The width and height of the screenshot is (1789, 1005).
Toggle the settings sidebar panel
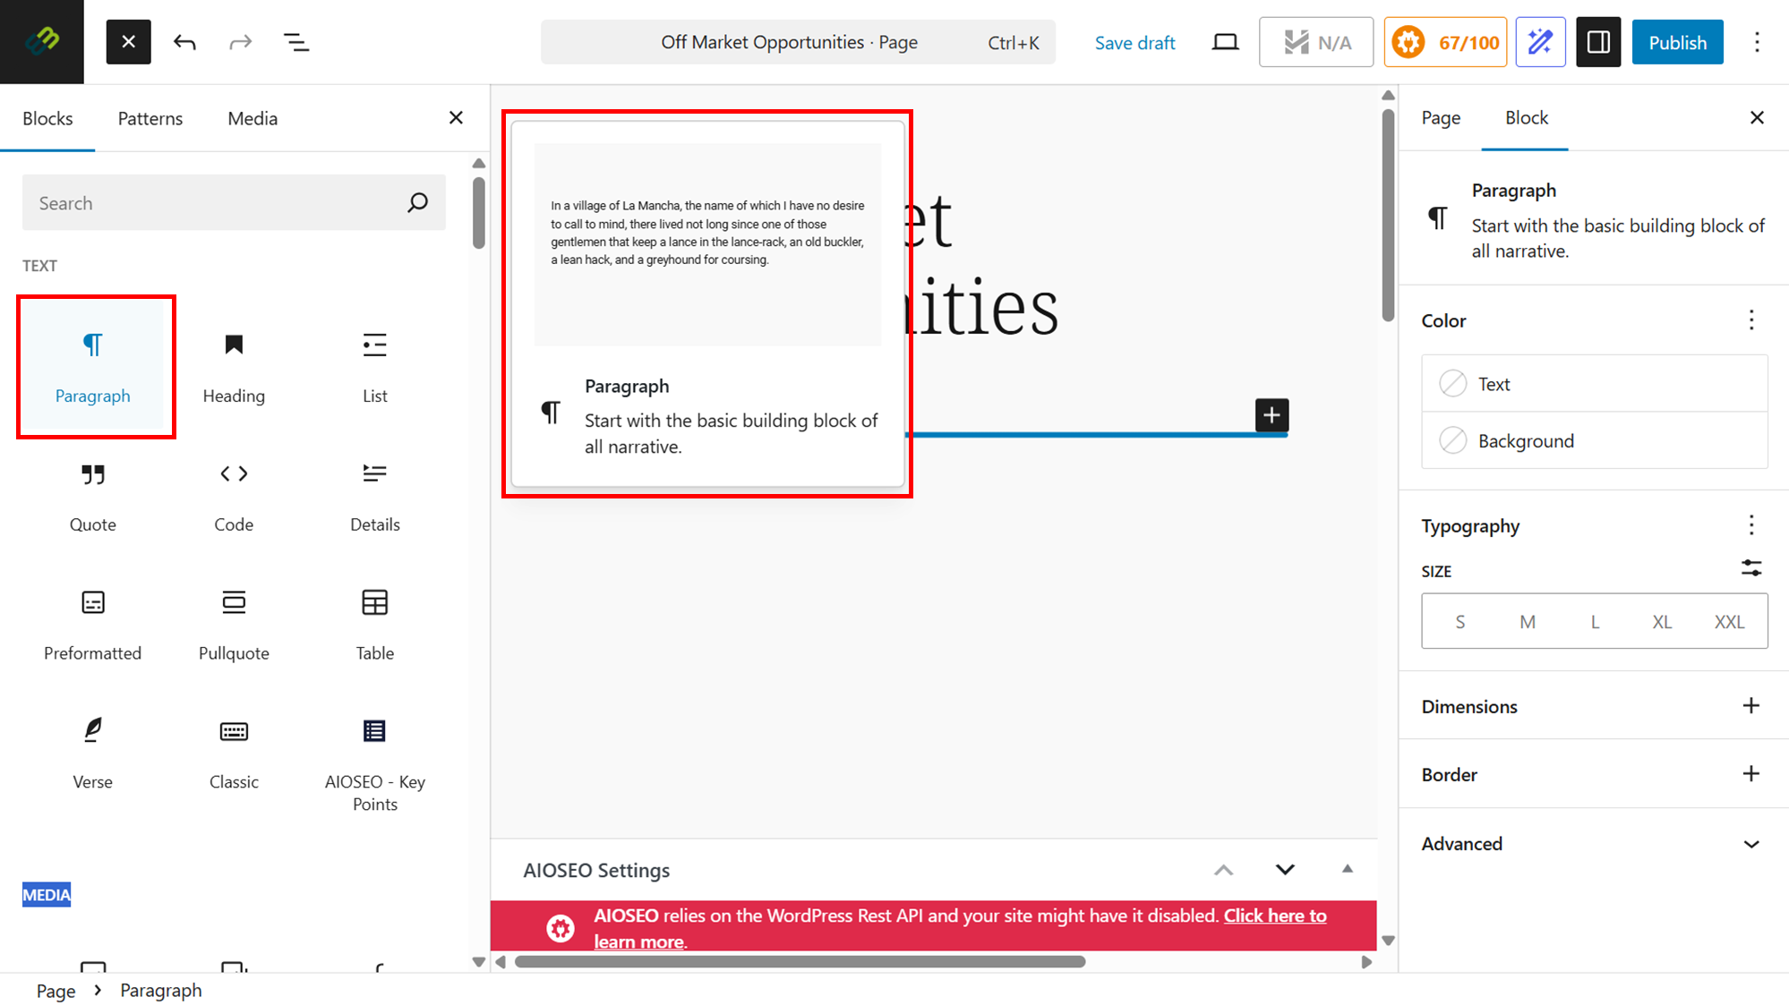coord(1598,42)
